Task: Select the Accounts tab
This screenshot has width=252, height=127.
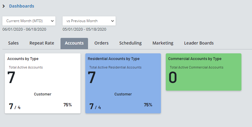Action: (x=74, y=43)
